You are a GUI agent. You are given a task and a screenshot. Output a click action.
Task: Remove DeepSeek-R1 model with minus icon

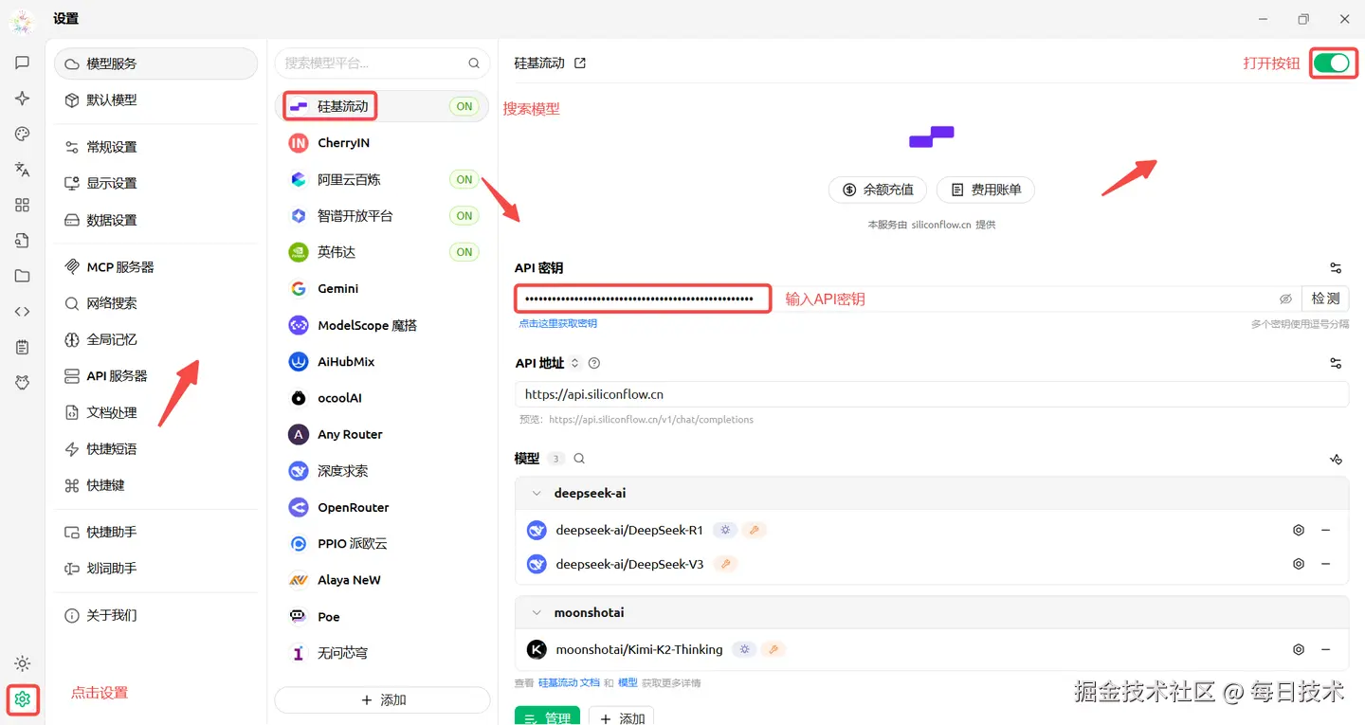[x=1326, y=531]
